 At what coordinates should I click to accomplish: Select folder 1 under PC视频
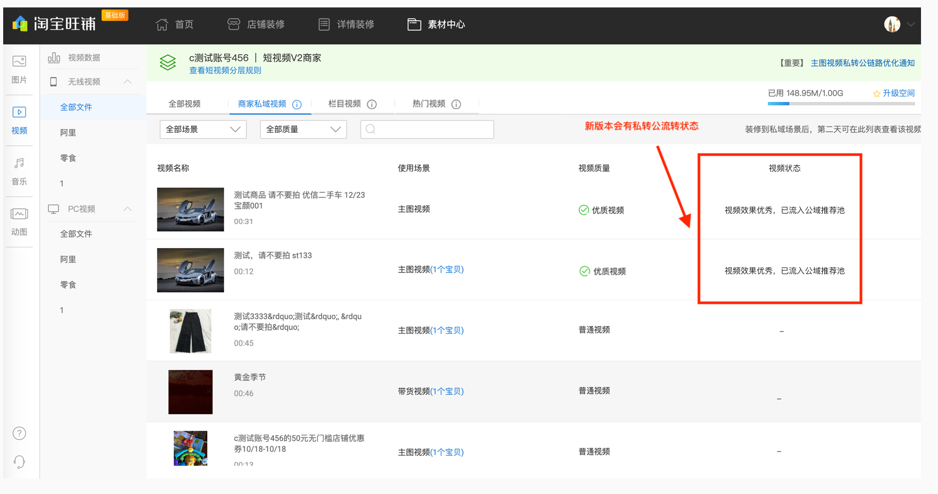click(x=62, y=310)
